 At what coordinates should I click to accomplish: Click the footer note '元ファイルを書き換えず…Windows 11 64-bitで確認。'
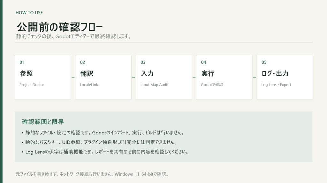(92, 174)
